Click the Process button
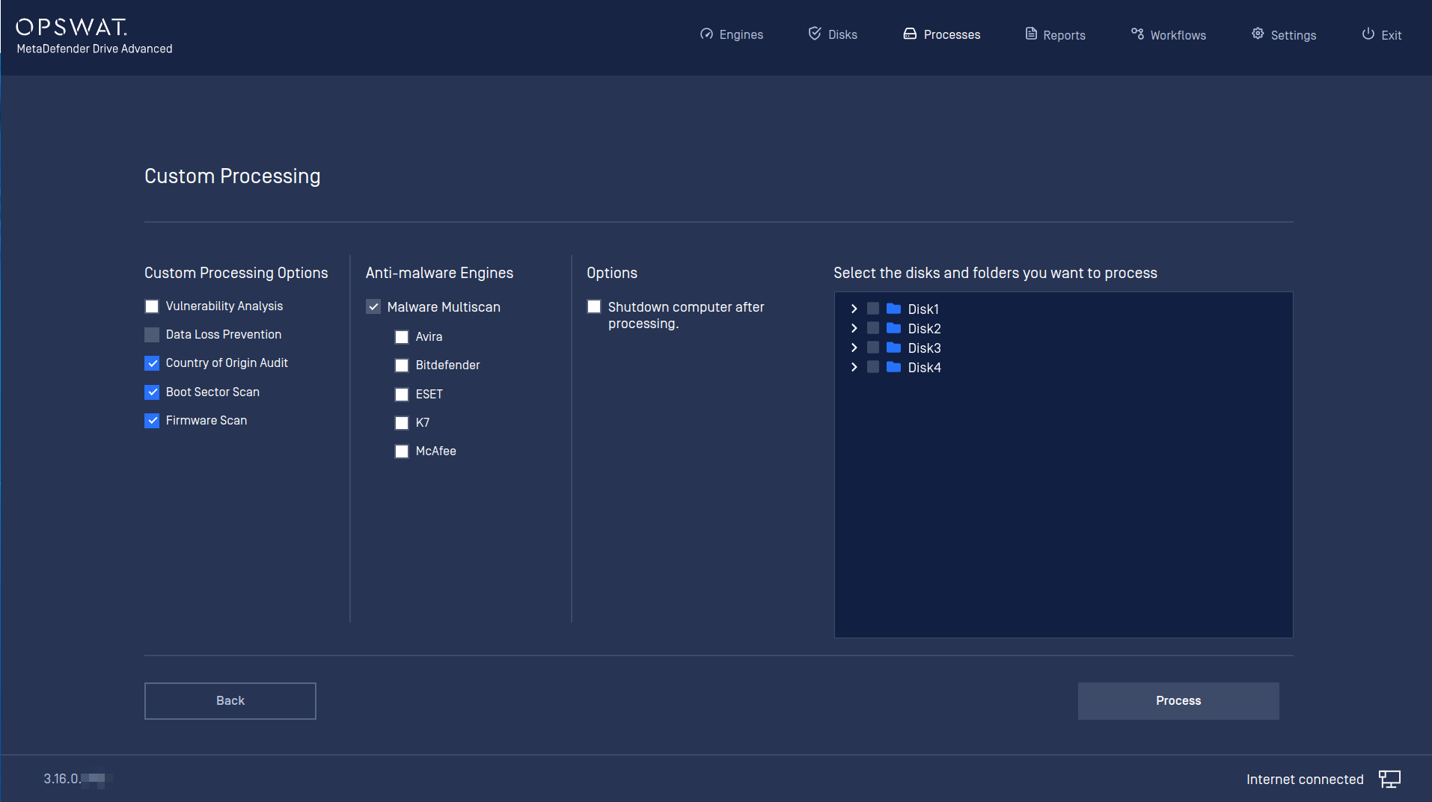The width and height of the screenshot is (1432, 802). [x=1178, y=701]
